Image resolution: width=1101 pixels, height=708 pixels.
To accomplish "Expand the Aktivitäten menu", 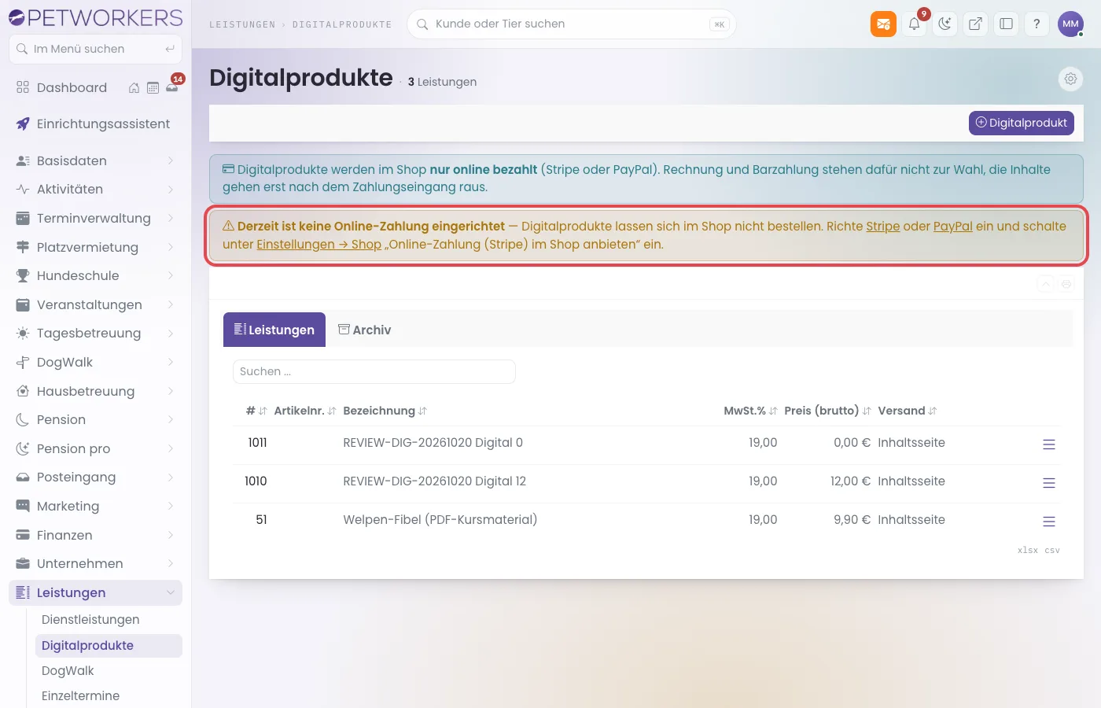I will pyautogui.click(x=95, y=189).
